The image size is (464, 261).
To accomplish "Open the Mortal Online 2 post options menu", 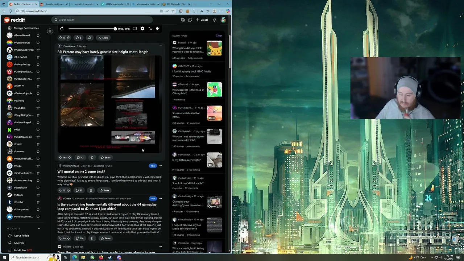I will [161, 166].
